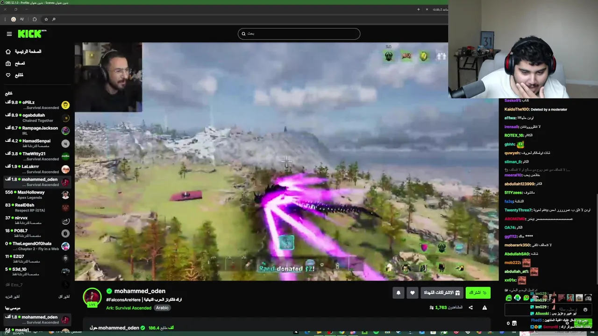
Task: Open oPiiLz channel in sidebar
Action: pyautogui.click(x=37, y=105)
